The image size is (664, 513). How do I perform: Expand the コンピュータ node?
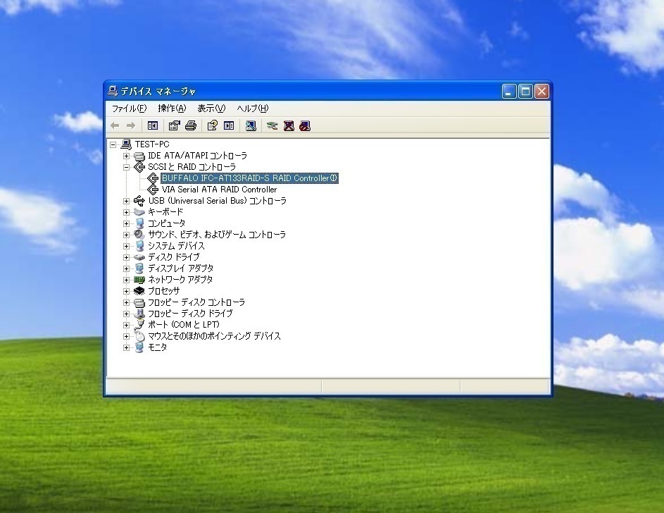126,223
